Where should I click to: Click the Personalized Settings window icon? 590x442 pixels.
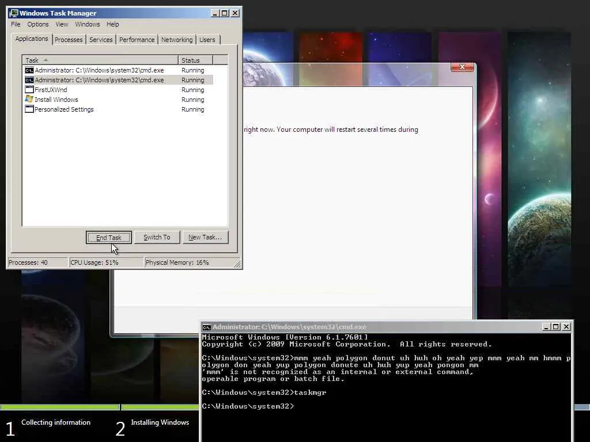[x=29, y=109]
